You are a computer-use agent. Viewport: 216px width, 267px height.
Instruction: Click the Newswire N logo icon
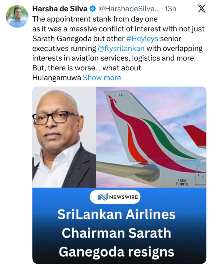[103, 197]
